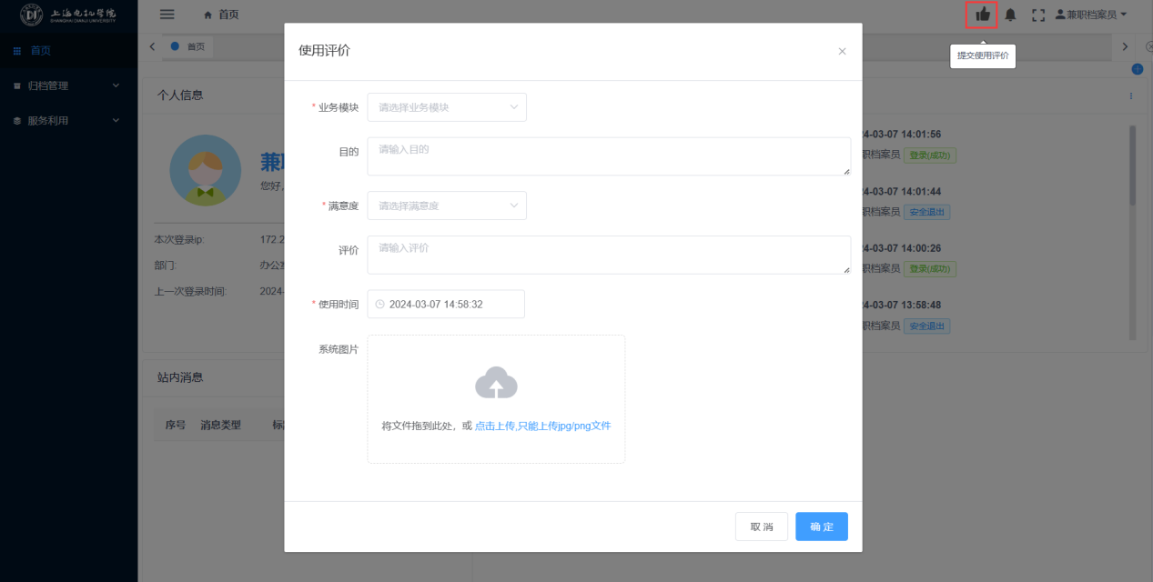The width and height of the screenshot is (1153, 582).
Task: Select 首页 in the left sidebar
Action: [x=41, y=51]
